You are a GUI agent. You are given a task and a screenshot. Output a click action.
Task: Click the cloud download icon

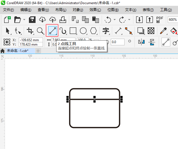(42, 20)
